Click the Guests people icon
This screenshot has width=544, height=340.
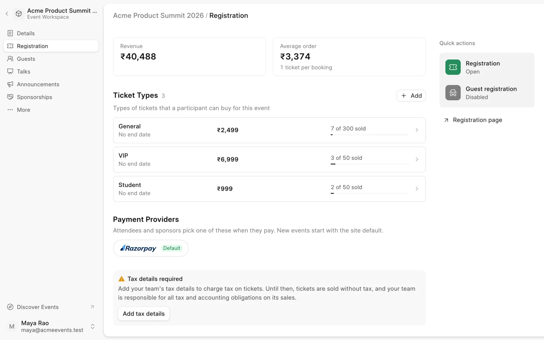(x=10, y=59)
